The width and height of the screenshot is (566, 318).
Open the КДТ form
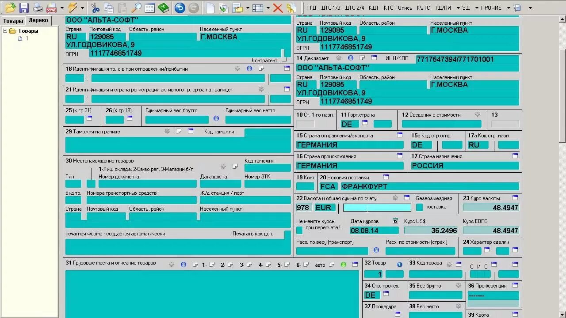point(373,8)
